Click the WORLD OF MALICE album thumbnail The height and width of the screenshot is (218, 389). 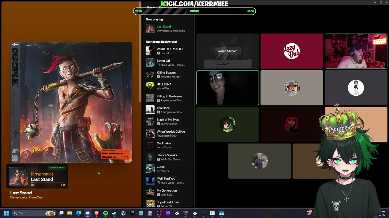[x=150, y=51]
